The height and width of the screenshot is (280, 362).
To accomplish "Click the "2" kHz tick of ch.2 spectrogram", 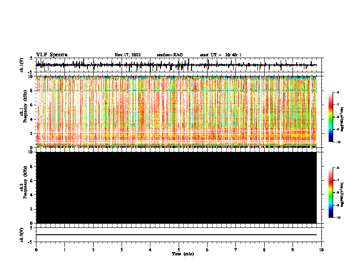I will (x=32, y=209).
